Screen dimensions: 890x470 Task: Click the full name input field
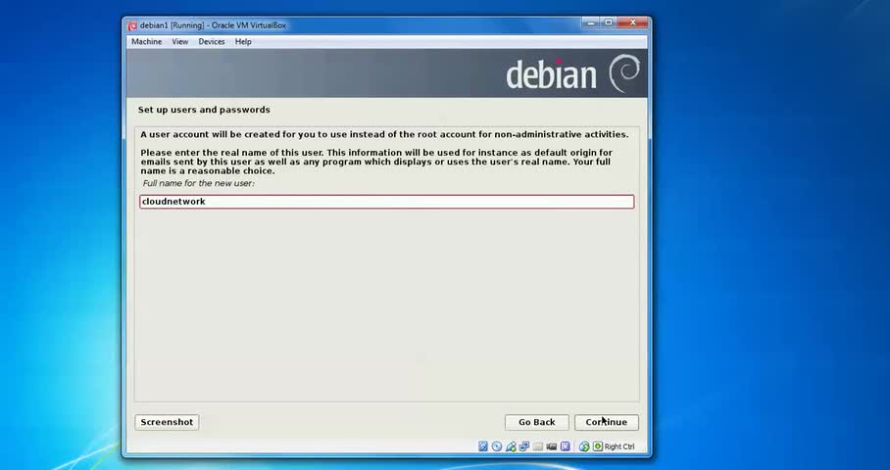click(386, 202)
